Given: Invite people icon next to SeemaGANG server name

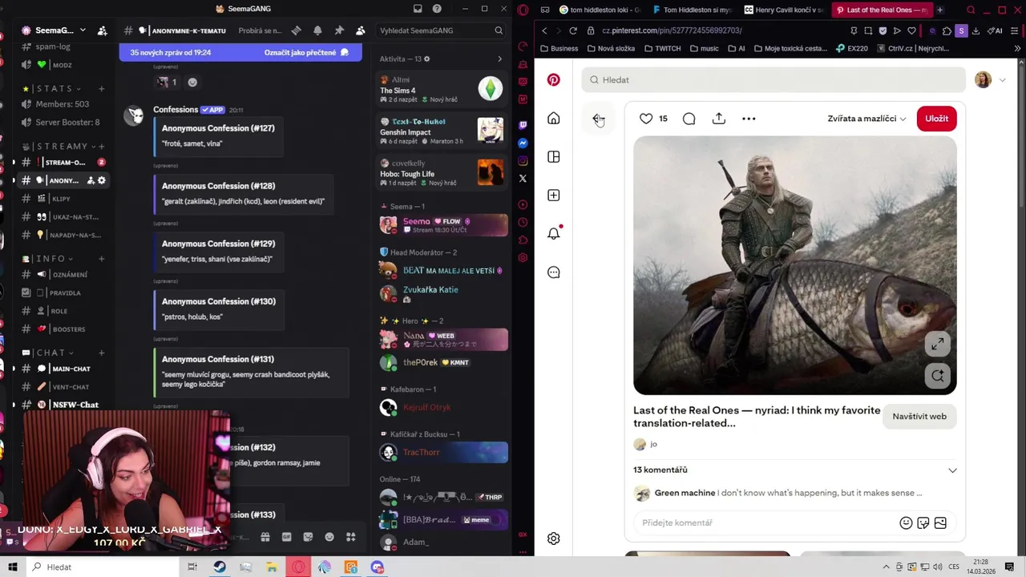Looking at the screenshot, I should click(x=102, y=30).
